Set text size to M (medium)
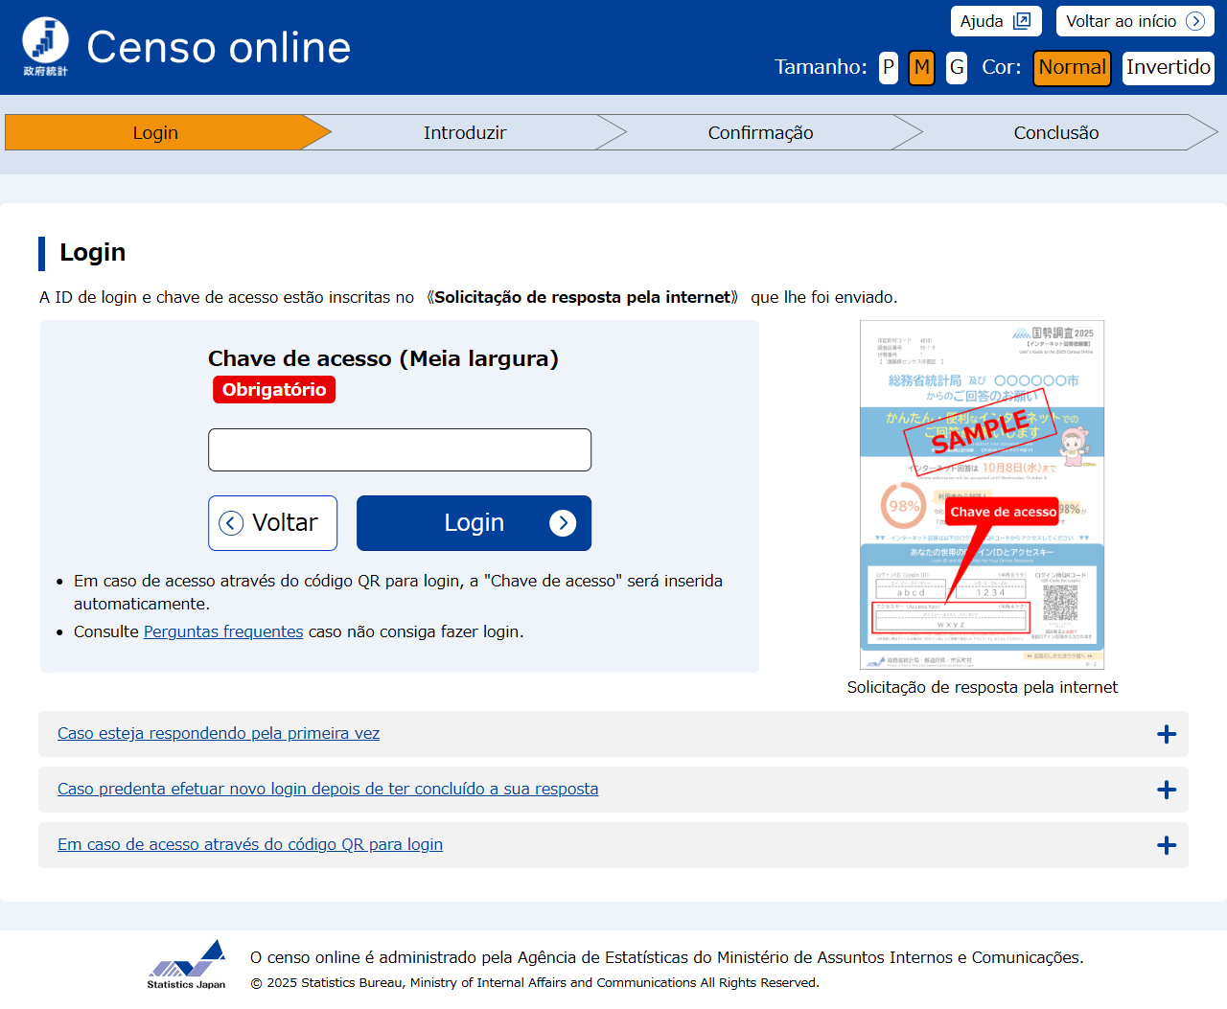Viewport: 1227px width, 1009px height. [x=921, y=67]
